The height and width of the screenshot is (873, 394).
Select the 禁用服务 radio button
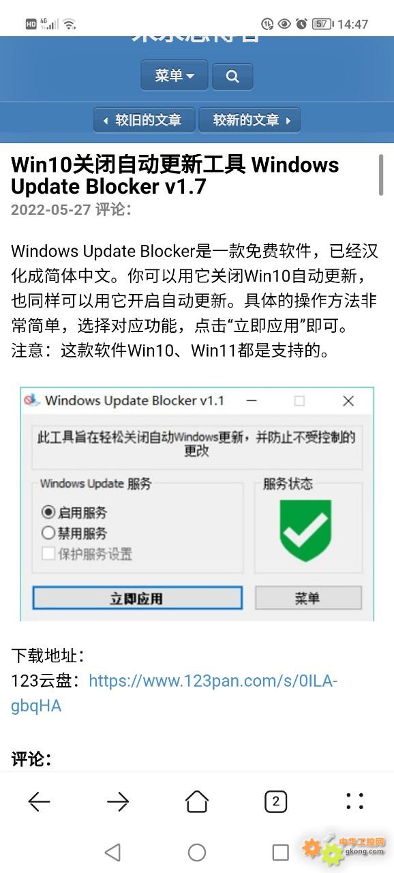point(48,533)
